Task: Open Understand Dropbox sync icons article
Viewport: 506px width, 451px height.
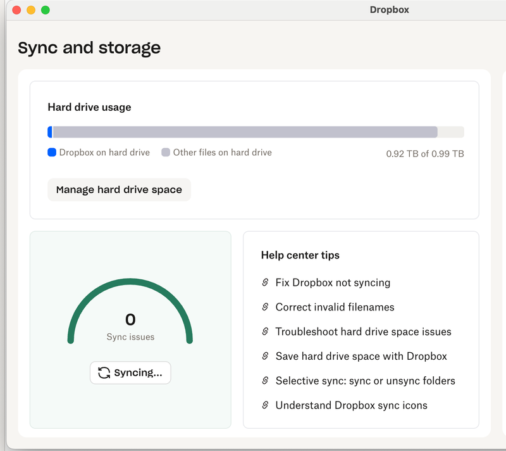Action: pyautogui.click(x=351, y=405)
